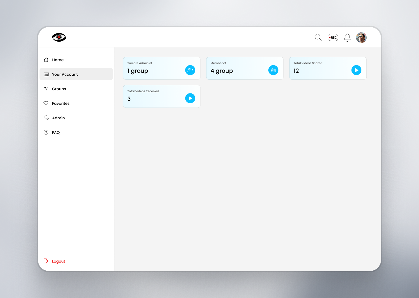Start recording with the REC icon
Image resolution: width=419 pixels, height=298 pixels.
click(333, 38)
